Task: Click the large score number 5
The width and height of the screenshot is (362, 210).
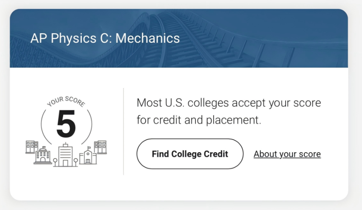Action: coord(66,124)
